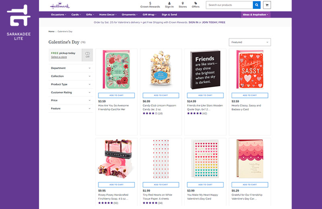
Task: Click Home breadcrumb link
Action: point(52,31)
